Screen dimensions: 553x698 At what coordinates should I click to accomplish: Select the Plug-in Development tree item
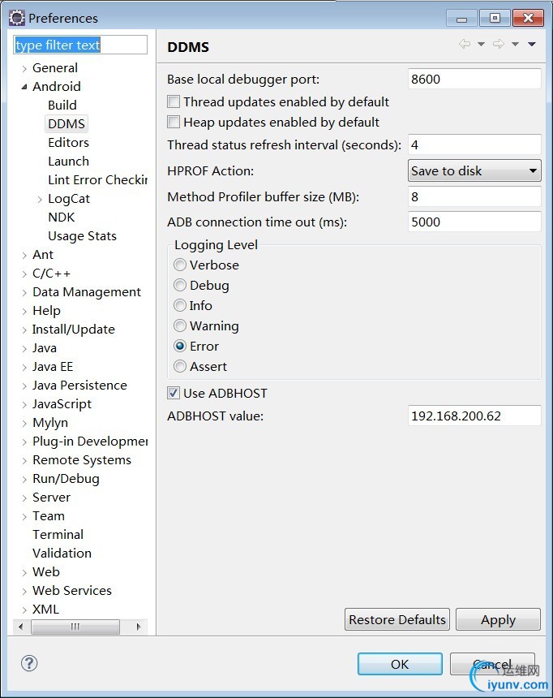90,442
